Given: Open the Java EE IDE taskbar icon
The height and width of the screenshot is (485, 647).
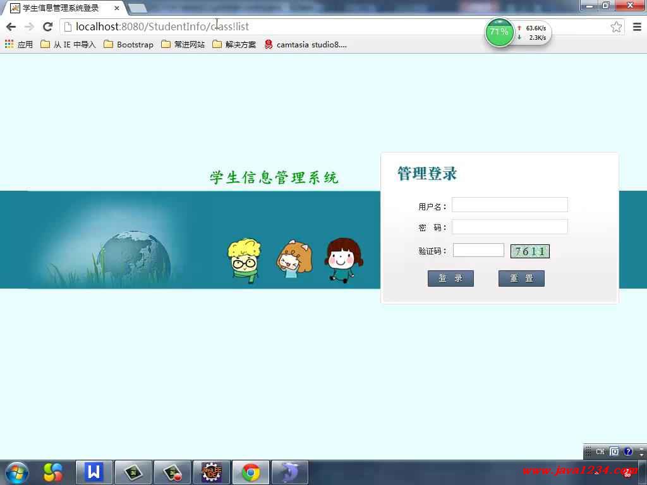Looking at the screenshot, I should (212, 472).
